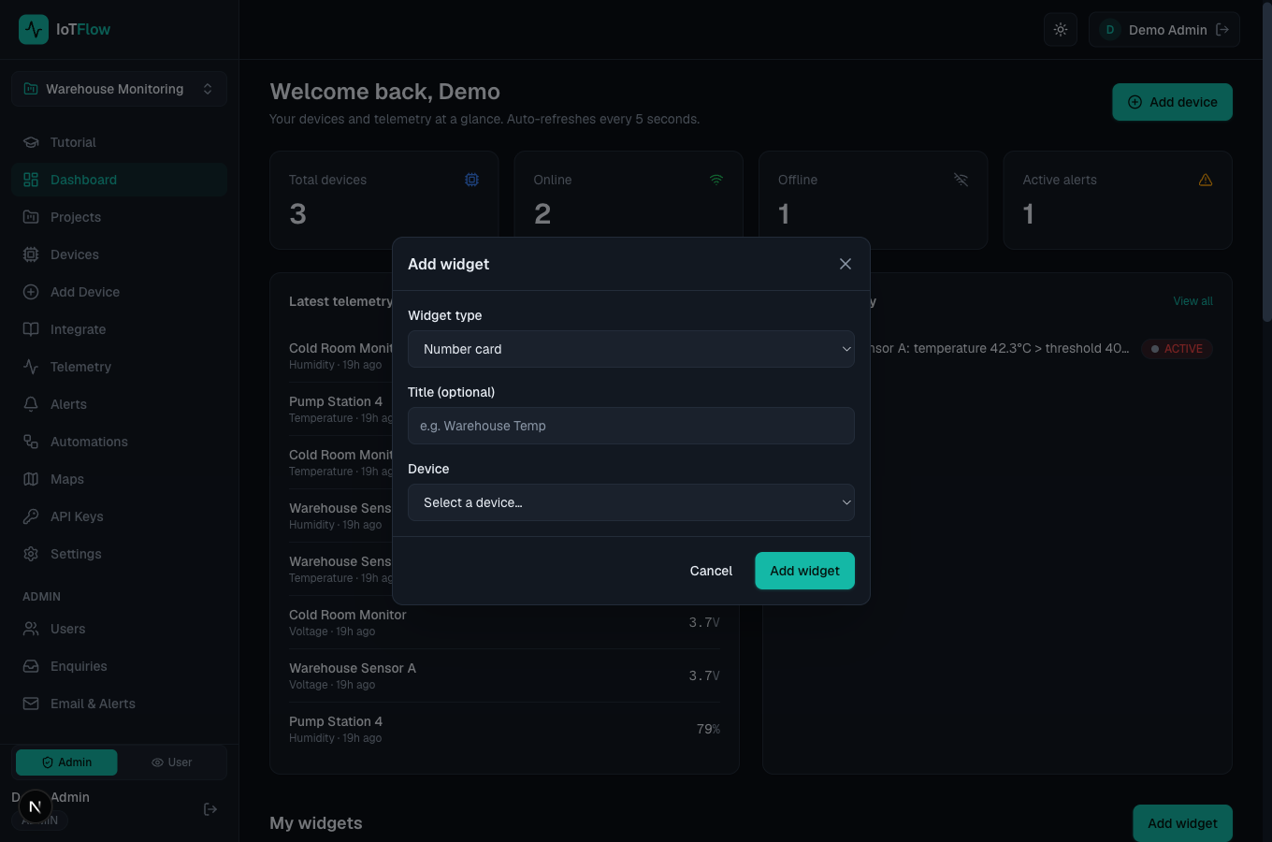Click the Users people icon in sidebar
The image size is (1272, 842).
coord(31,629)
